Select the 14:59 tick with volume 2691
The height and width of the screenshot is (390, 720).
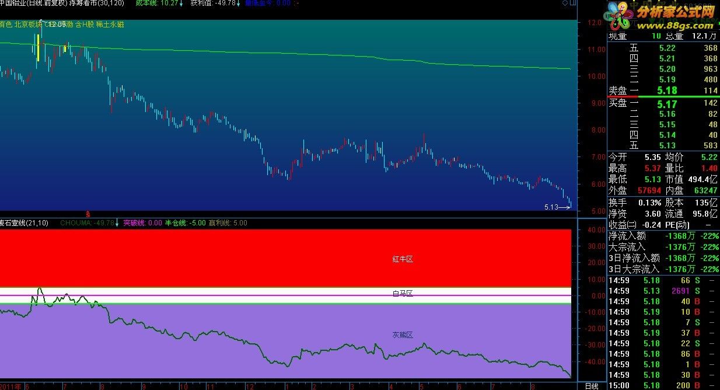coord(663,291)
